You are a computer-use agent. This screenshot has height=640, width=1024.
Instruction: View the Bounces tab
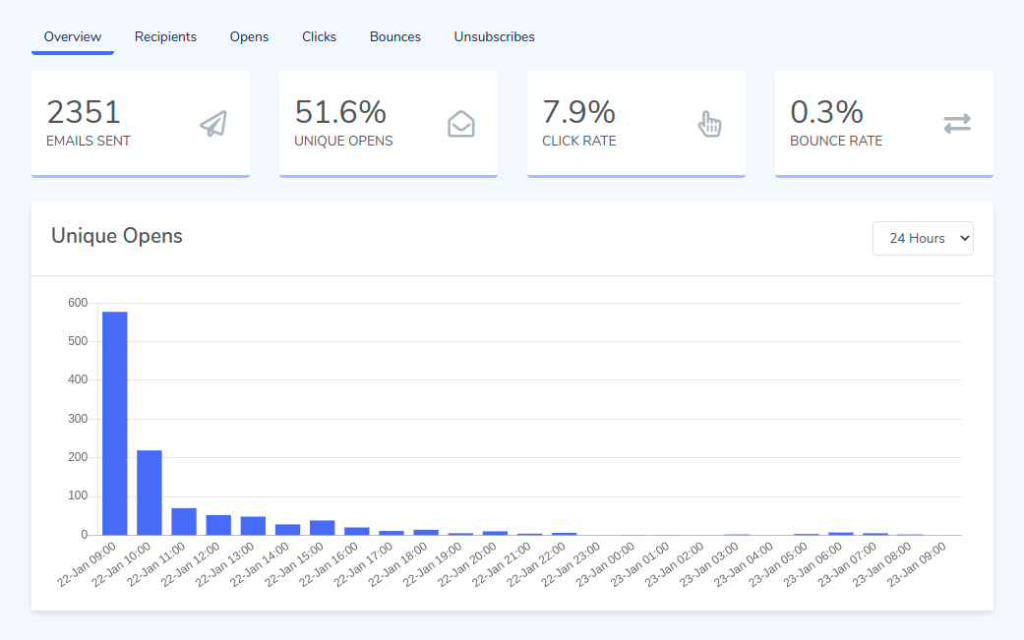point(394,36)
